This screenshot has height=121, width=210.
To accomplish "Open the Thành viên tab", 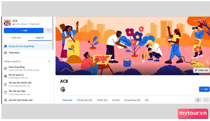I will [x=102, y=100].
